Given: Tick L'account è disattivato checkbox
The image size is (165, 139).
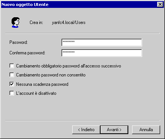Looking at the screenshot, I should click(x=12, y=93).
